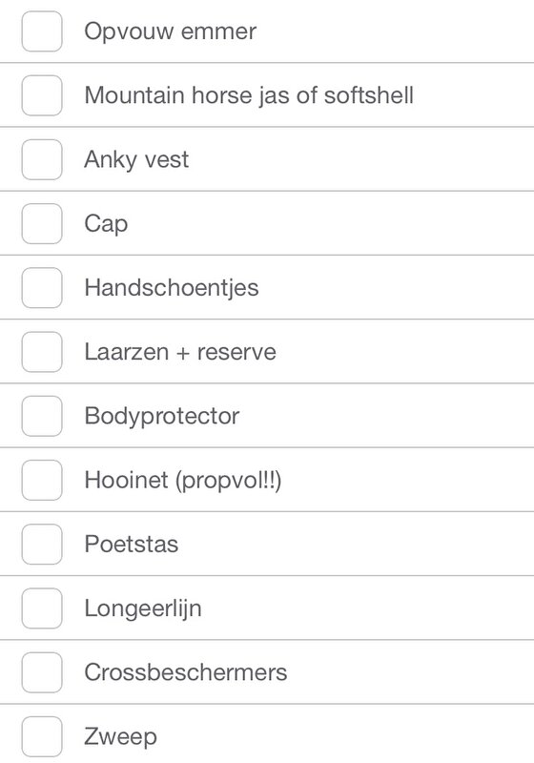Open the Handschoentjes list entry

[x=172, y=288]
